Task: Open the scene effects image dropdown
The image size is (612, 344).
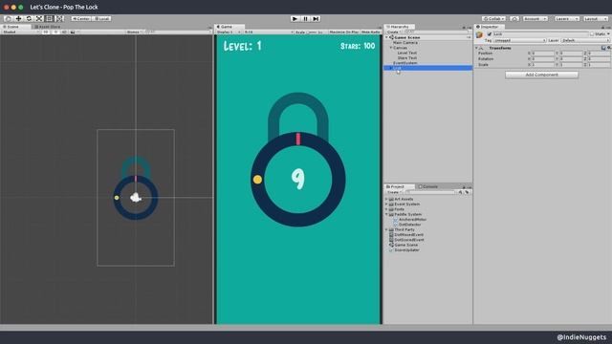Action: [74, 32]
